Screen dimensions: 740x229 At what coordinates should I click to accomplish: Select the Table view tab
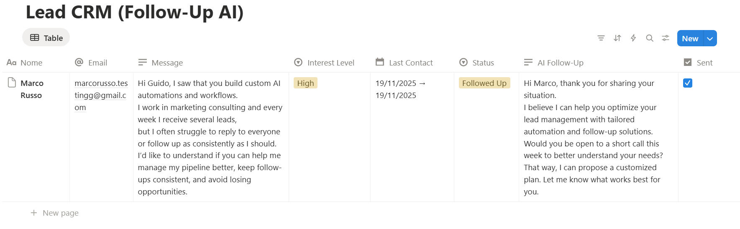point(46,38)
